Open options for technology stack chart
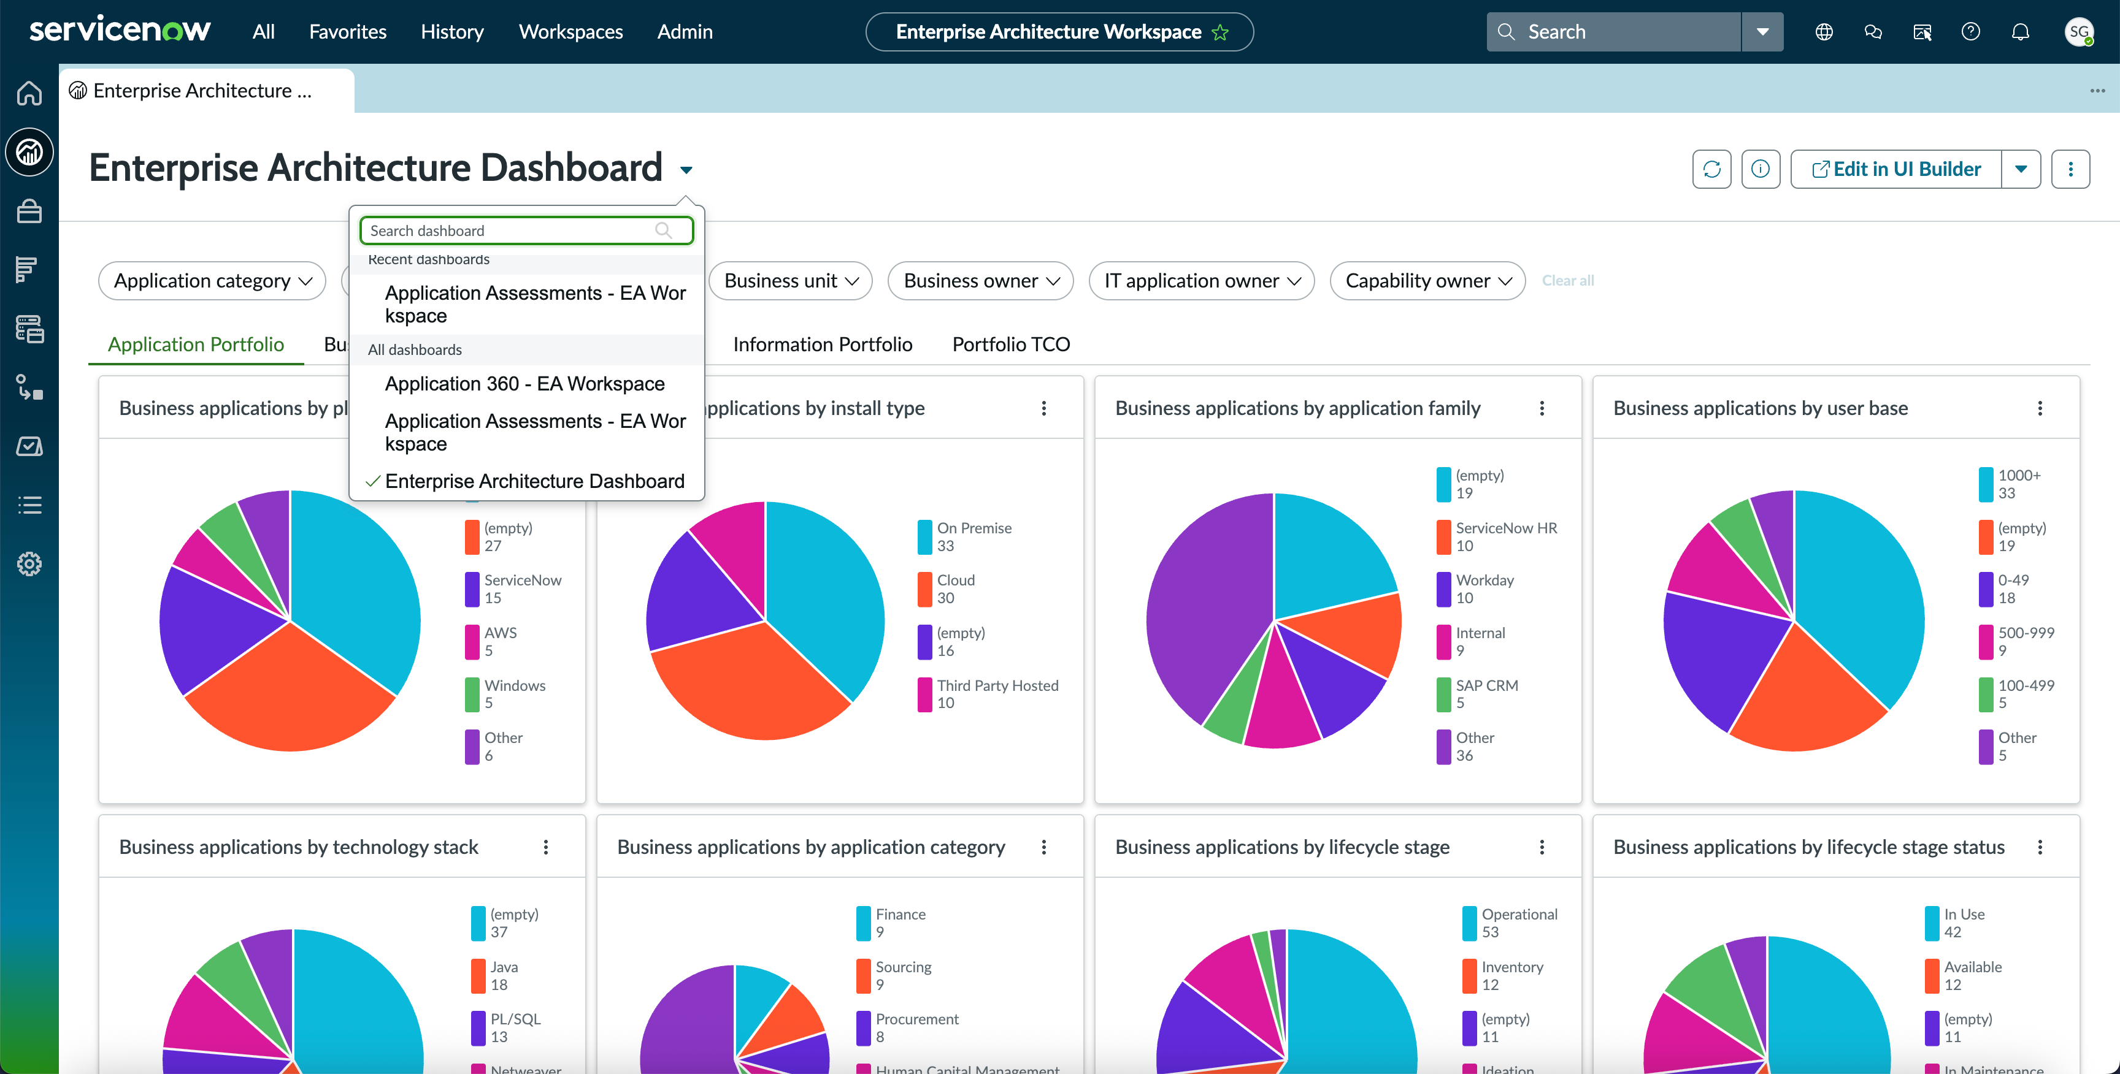The width and height of the screenshot is (2120, 1074). click(x=545, y=847)
